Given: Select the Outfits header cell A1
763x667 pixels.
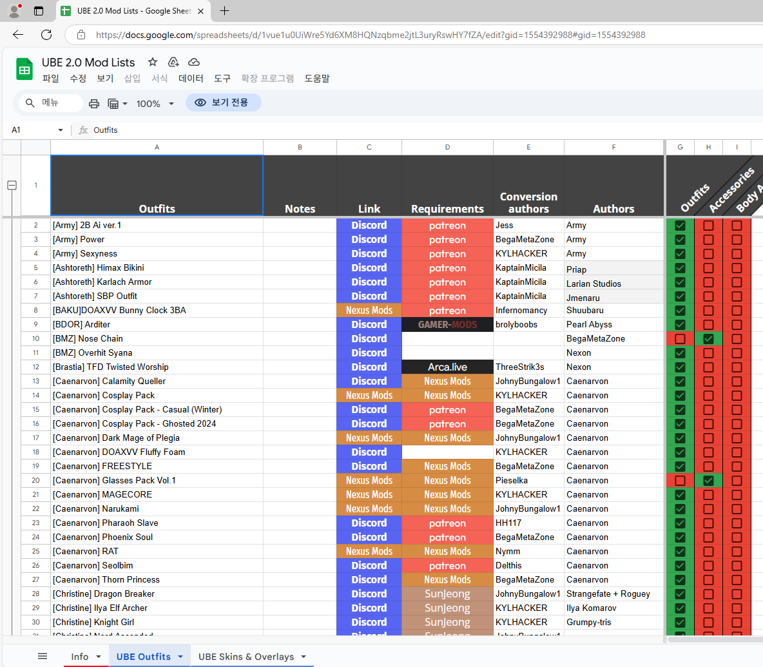Looking at the screenshot, I should [157, 186].
